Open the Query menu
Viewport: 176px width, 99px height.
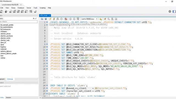click(13, 8)
